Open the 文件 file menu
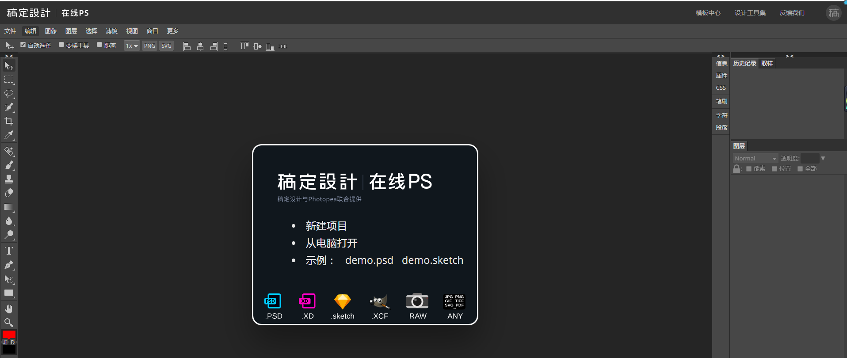 [x=10, y=31]
